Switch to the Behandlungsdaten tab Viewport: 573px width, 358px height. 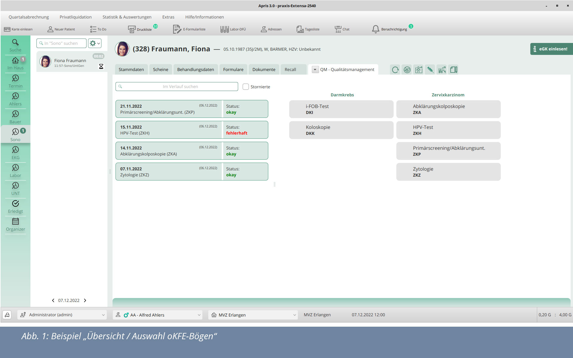click(195, 70)
